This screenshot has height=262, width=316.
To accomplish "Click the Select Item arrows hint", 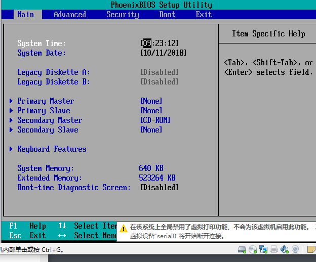I will point(88,226).
